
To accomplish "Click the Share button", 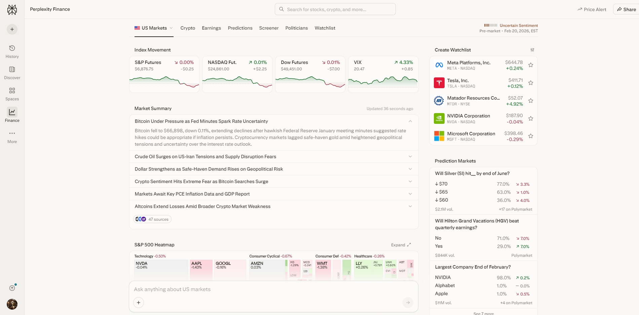I will pyautogui.click(x=626, y=9).
